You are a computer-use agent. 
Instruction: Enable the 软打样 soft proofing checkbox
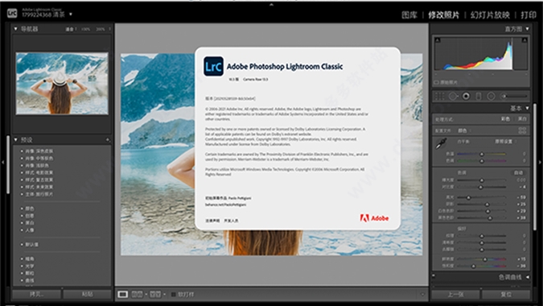pos(174,294)
